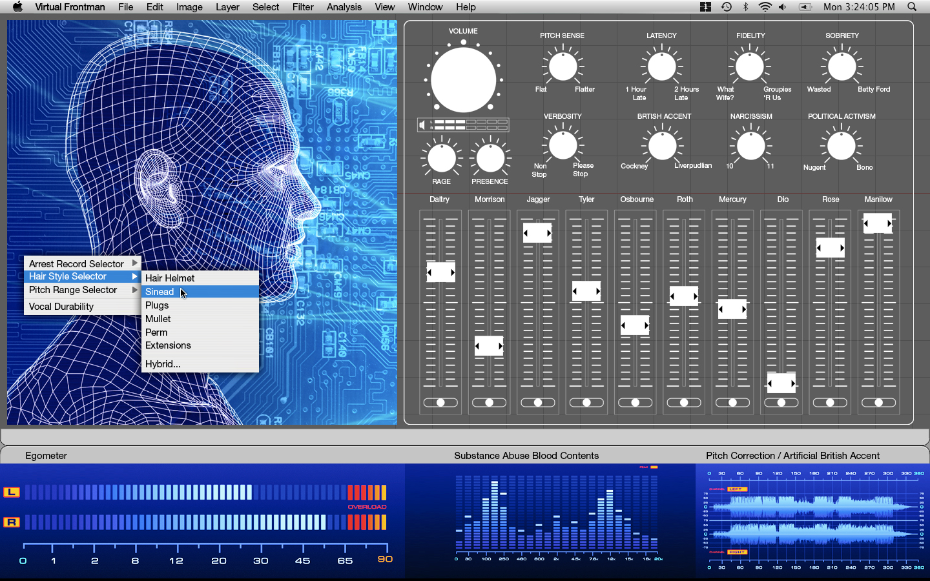Screen dimensions: 930x581
Task: Open the File menu
Action: [x=126, y=7]
